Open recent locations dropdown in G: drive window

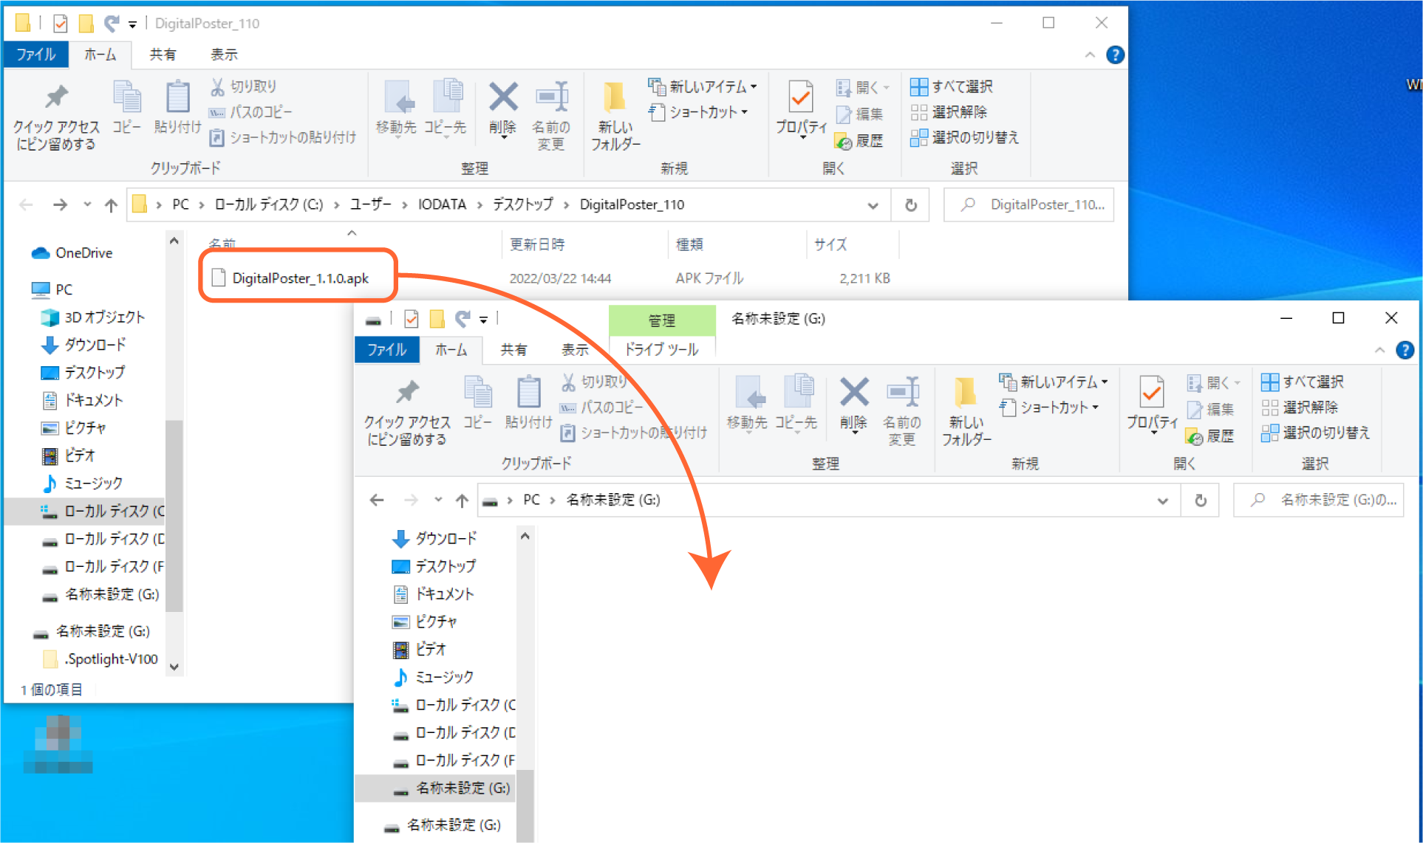(438, 500)
